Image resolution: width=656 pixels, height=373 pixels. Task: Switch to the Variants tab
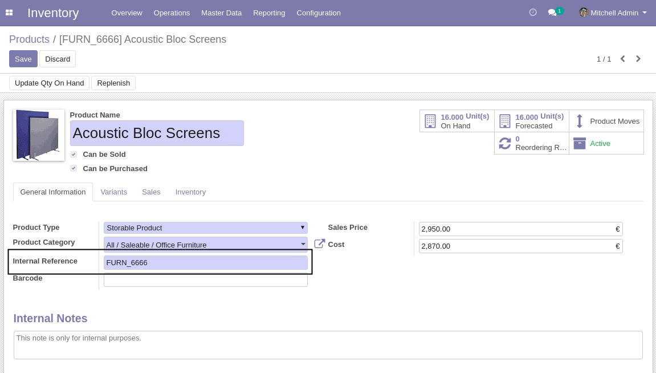coord(114,192)
